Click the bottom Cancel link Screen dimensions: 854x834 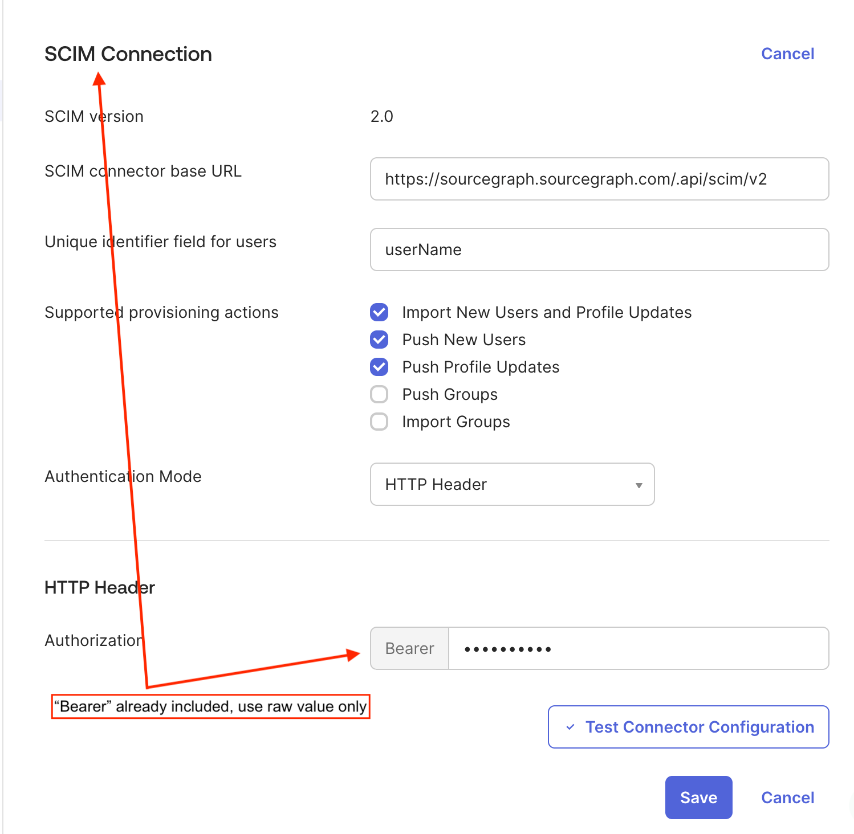(787, 798)
